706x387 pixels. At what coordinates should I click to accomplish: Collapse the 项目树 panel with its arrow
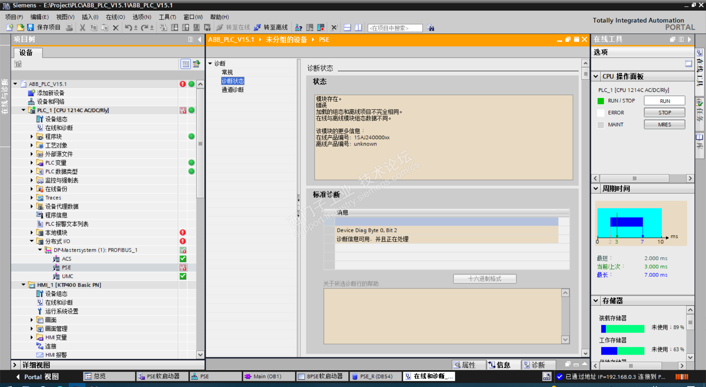tap(200, 39)
